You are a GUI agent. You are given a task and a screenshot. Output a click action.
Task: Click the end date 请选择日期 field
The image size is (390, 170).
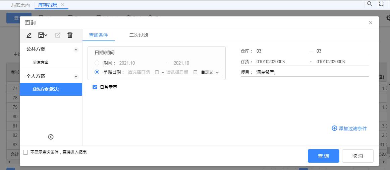pos(177,72)
